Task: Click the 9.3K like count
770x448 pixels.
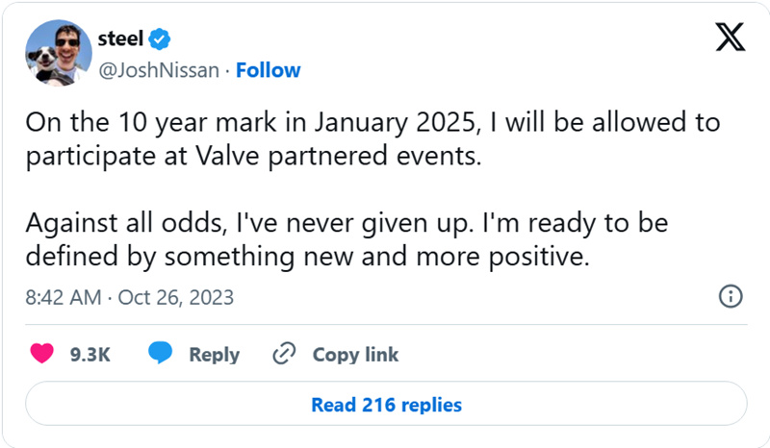Action: point(90,355)
